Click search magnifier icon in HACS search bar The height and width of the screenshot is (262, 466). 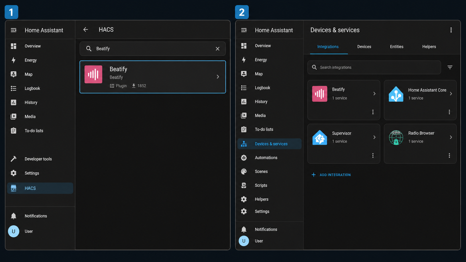click(89, 49)
